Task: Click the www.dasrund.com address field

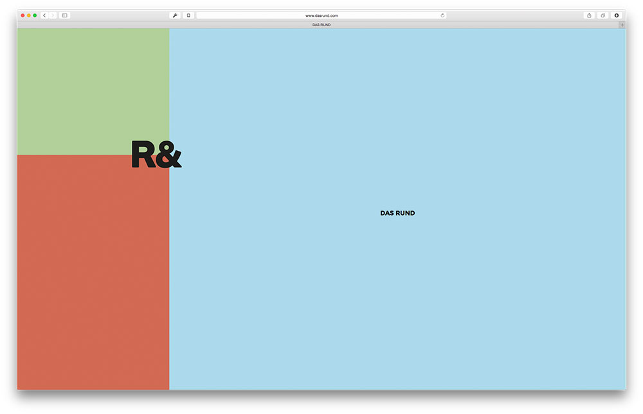Action: click(321, 15)
